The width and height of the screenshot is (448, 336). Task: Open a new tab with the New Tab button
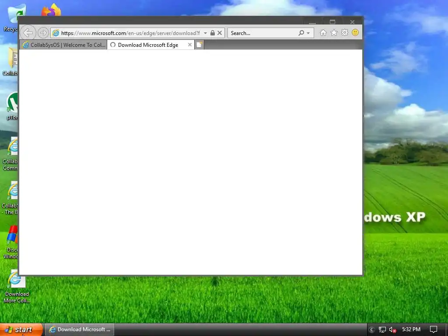pyautogui.click(x=199, y=45)
